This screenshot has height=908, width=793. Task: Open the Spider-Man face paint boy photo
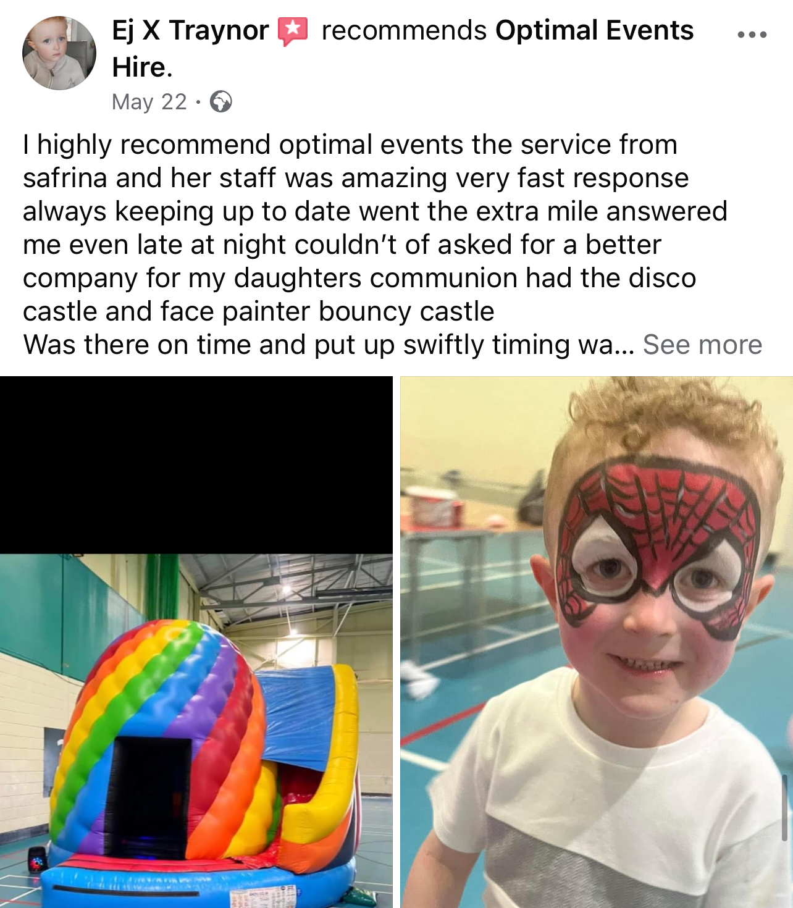click(x=597, y=642)
